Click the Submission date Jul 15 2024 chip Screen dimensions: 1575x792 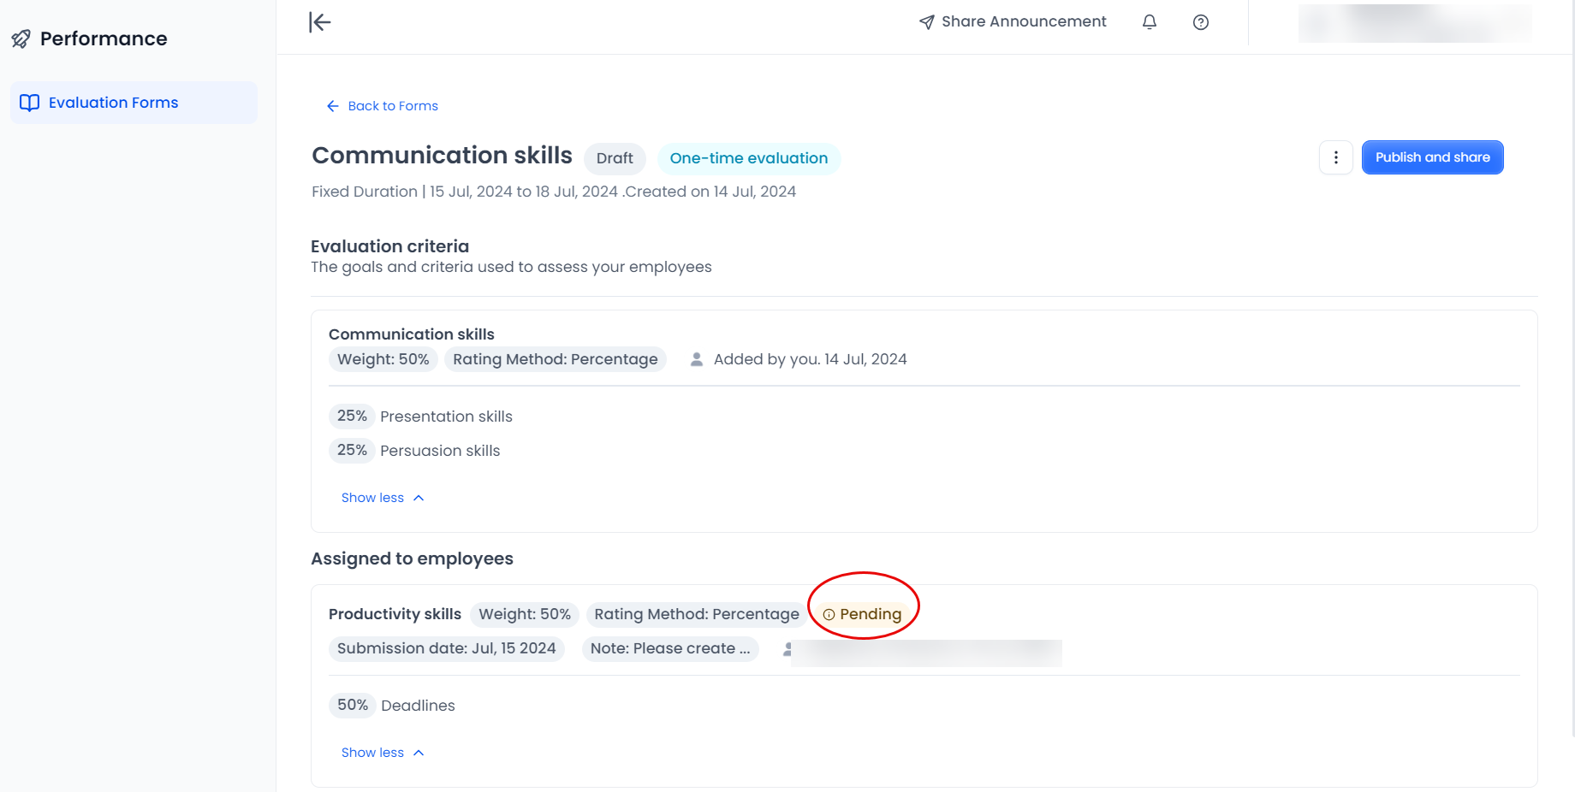coord(446,648)
